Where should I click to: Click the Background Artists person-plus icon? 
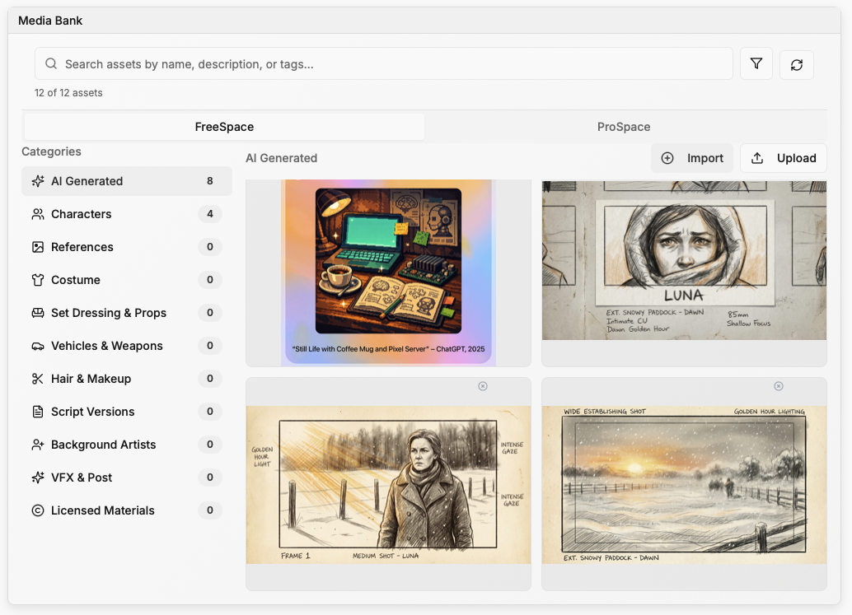point(38,445)
